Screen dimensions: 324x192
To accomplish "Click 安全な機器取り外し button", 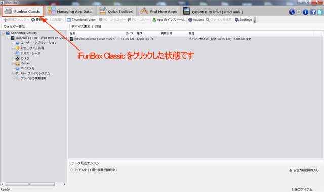I will tap(304, 170).
